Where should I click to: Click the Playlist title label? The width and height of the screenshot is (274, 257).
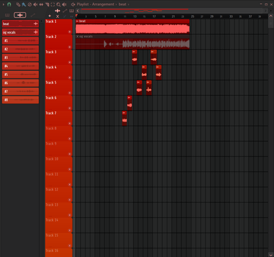pyautogui.click(x=82, y=5)
